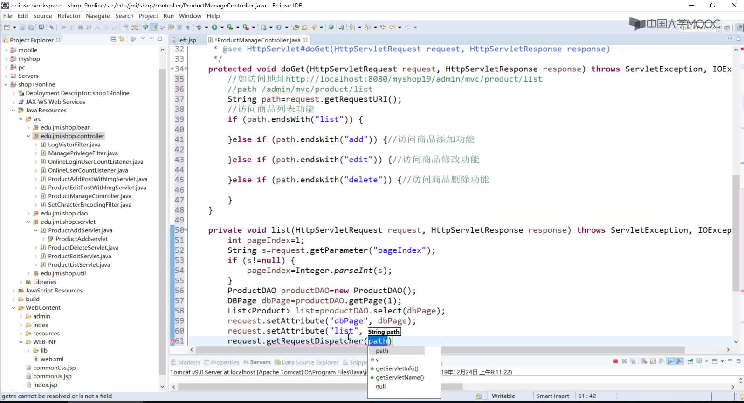This screenshot has width=744, height=403.
Task: Open the Run button dropdown arrow
Action: 222,27
